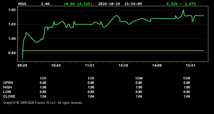The image size is (214, 114).
Task: Select the EOH column header
Action: (x=43, y=78)
